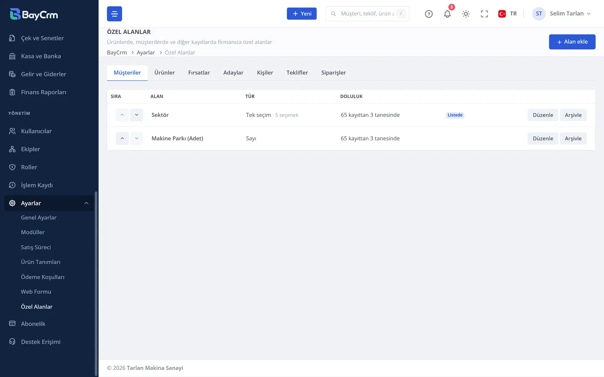
Task: Open İşlem Kaydı in sidebar
Action: [49, 185]
